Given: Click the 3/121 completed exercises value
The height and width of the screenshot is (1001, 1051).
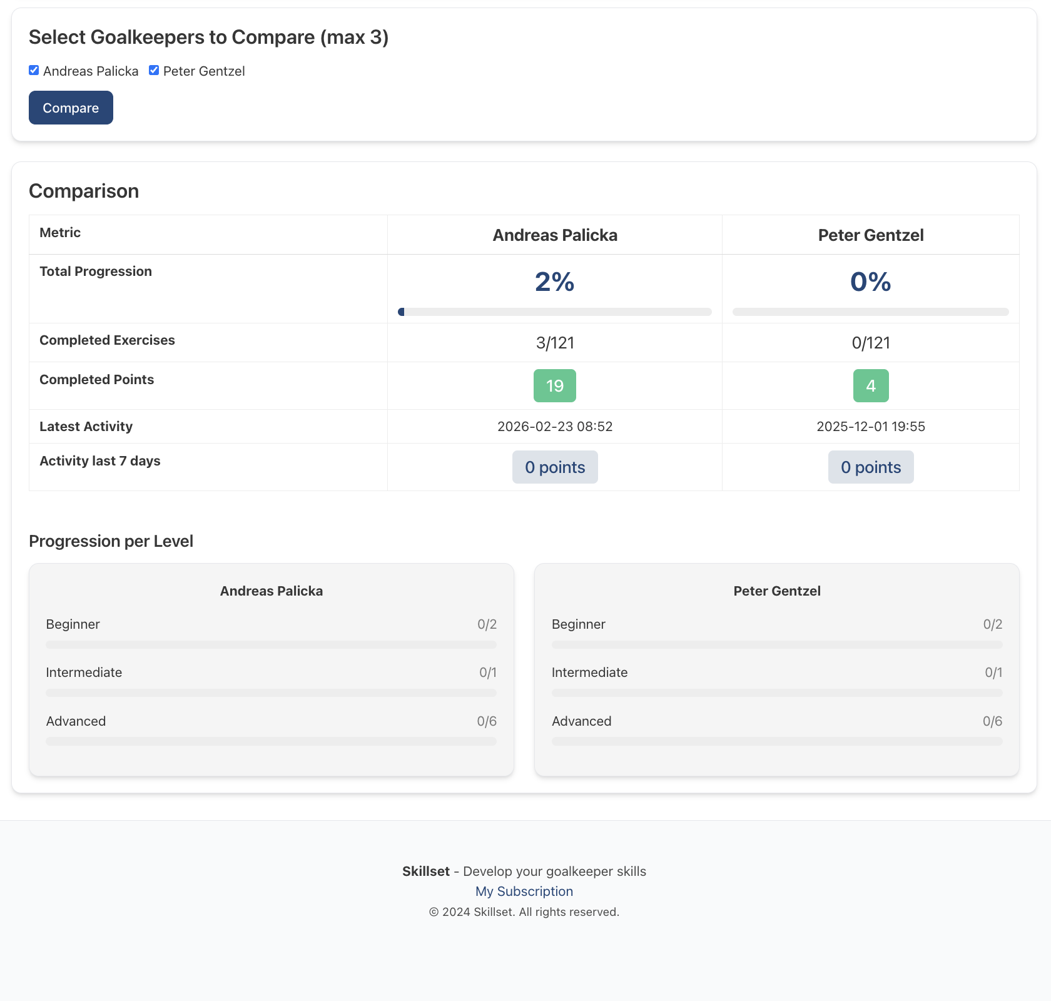Looking at the screenshot, I should pos(555,343).
